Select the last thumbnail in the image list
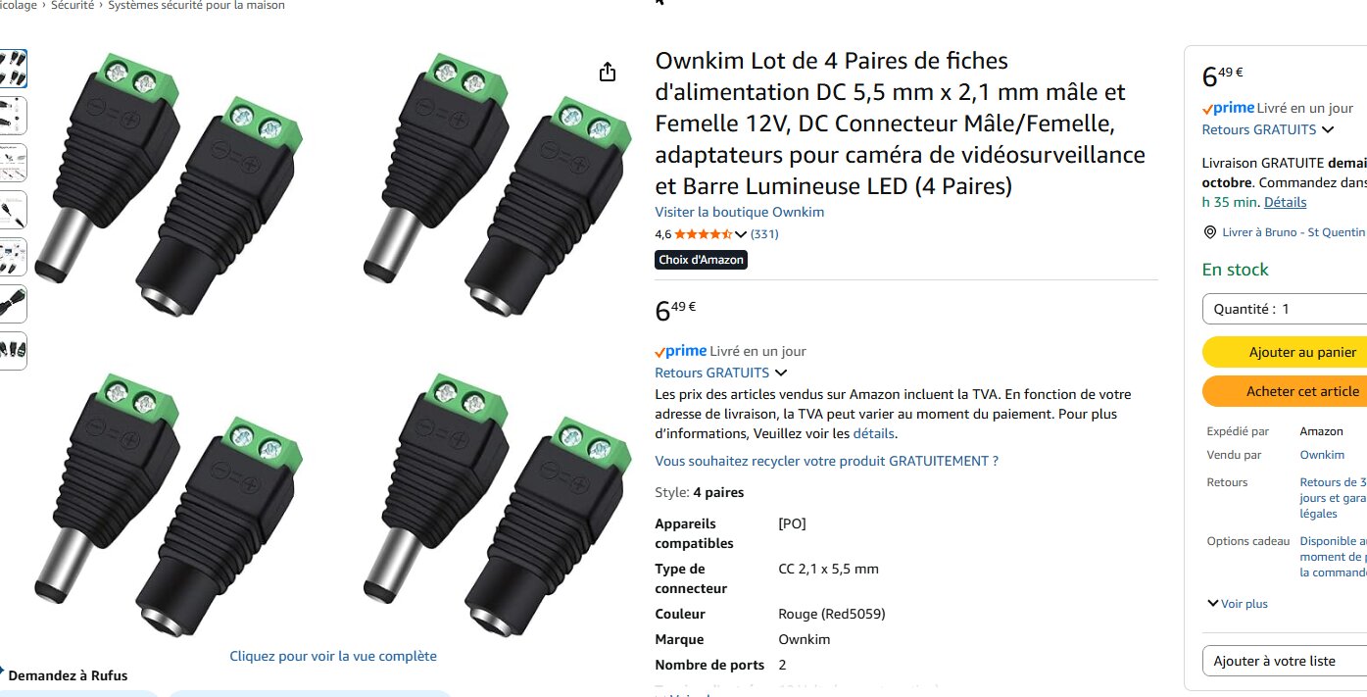Screen dimensions: 1367x697 [13, 350]
